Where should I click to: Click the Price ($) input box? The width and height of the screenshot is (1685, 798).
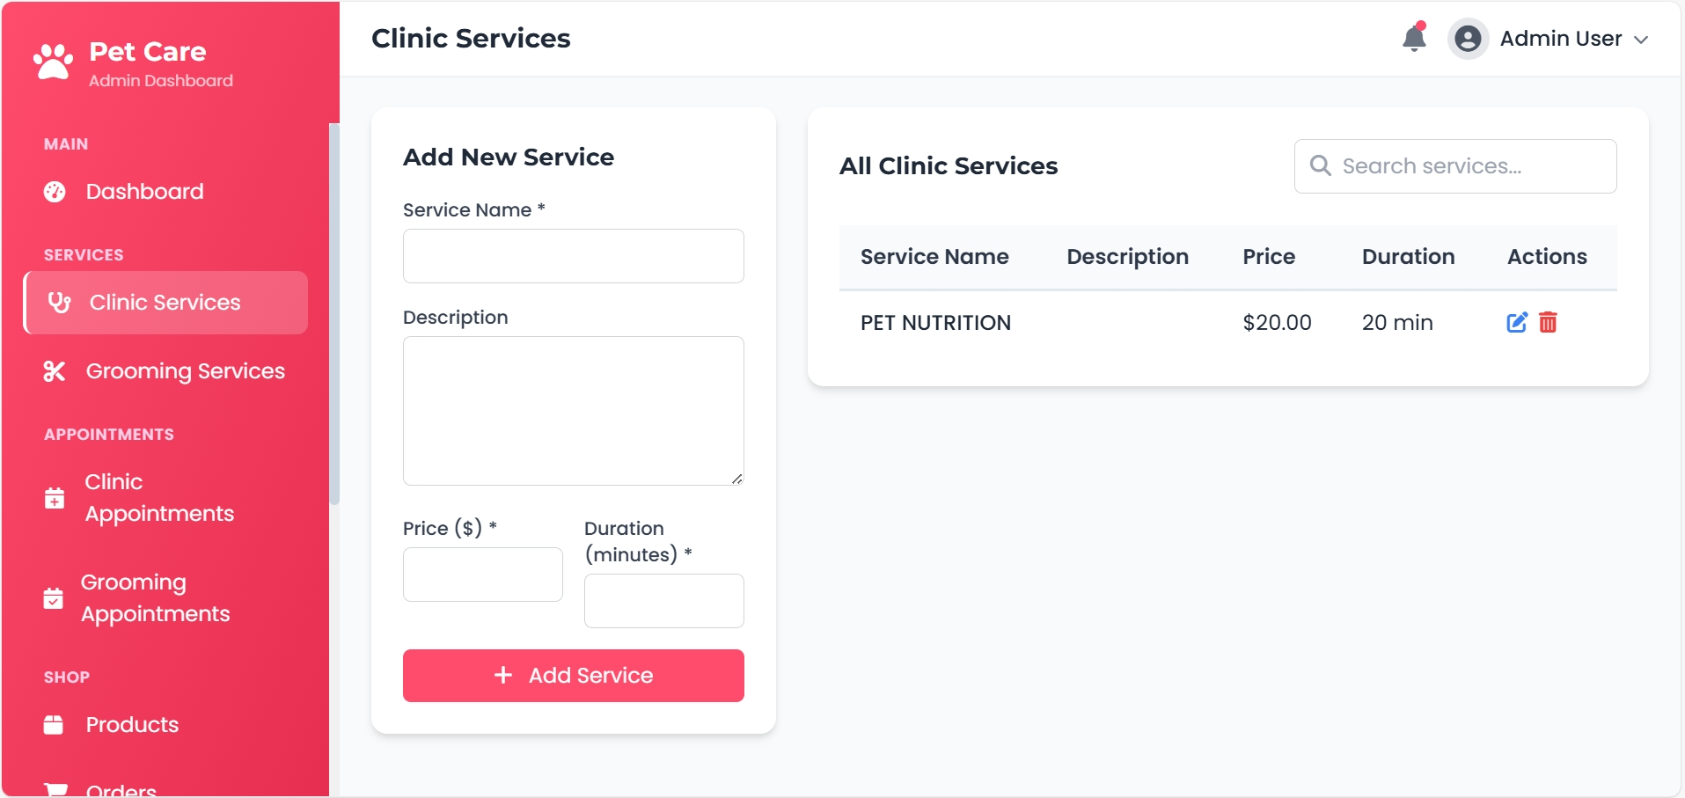point(482,575)
